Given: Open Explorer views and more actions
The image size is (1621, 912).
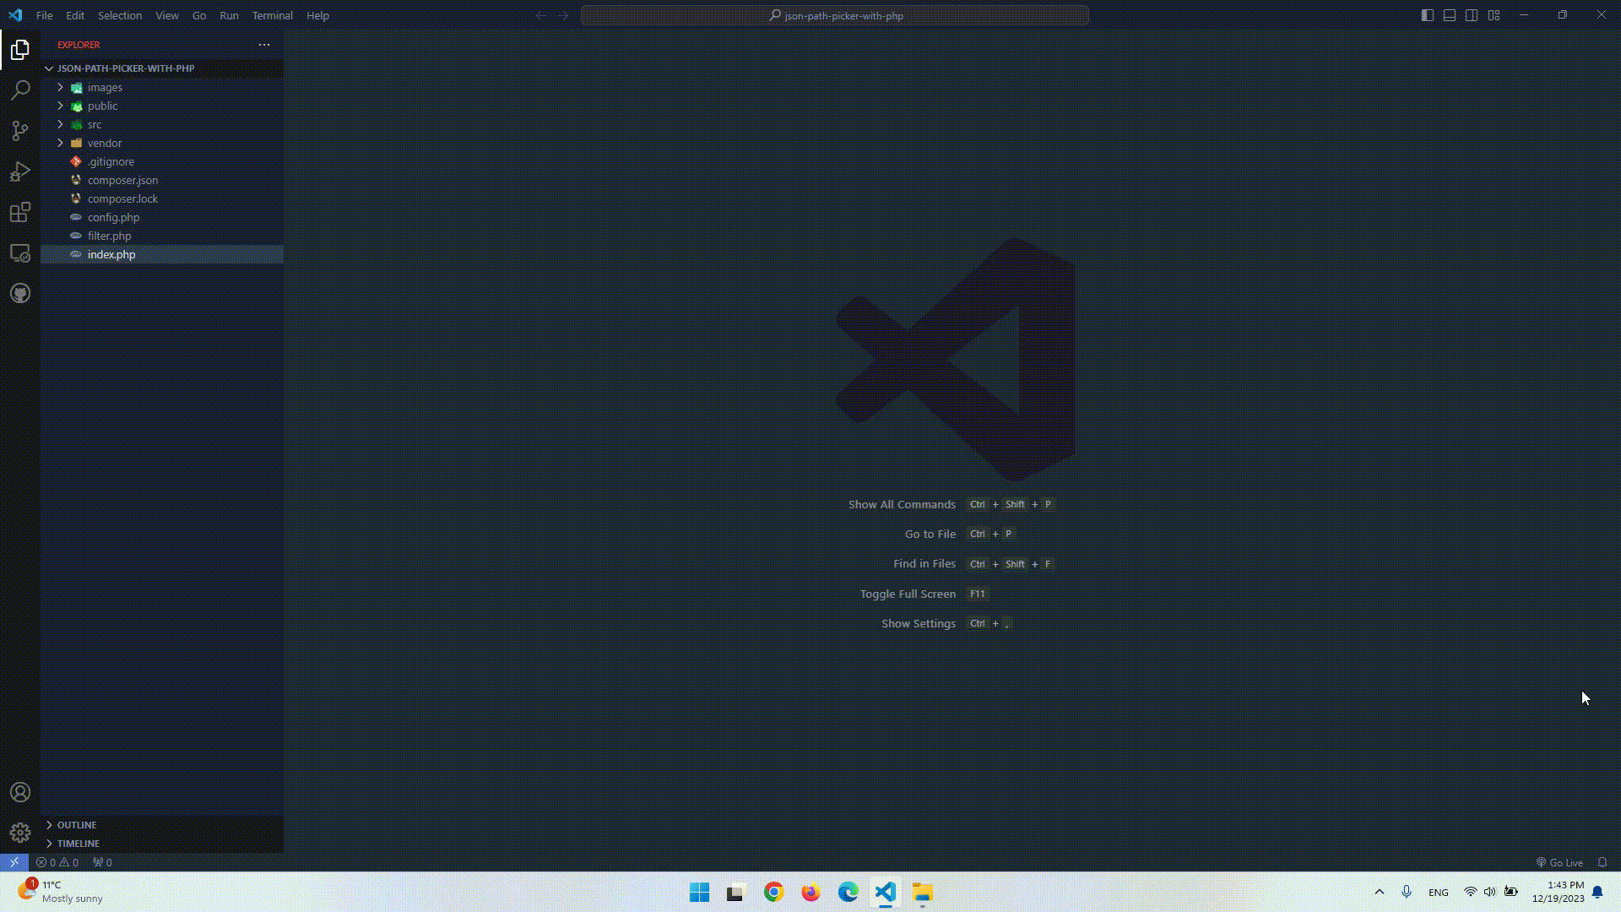Looking at the screenshot, I should click(x=264, y=45).
